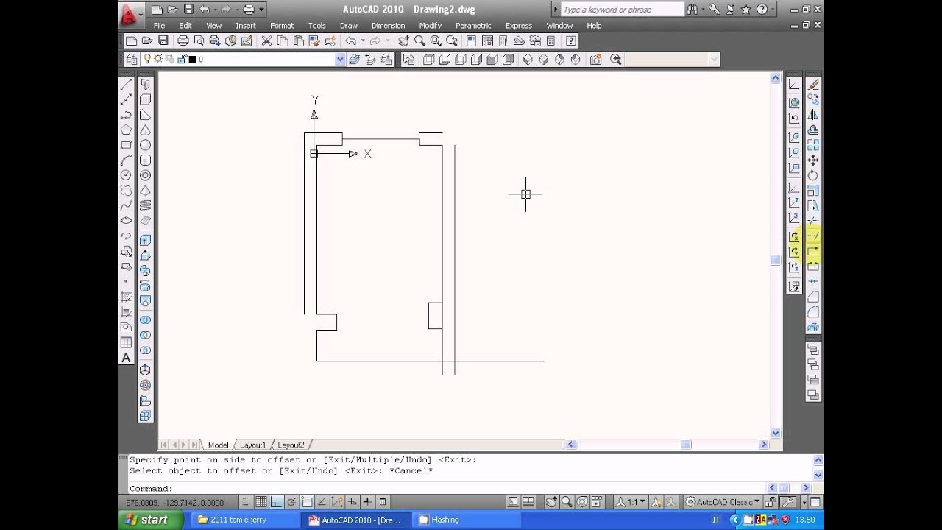Viewport: 942px width, 530px height.
Task: Open the Multiline Text tool
Action: tap(126, 358)
